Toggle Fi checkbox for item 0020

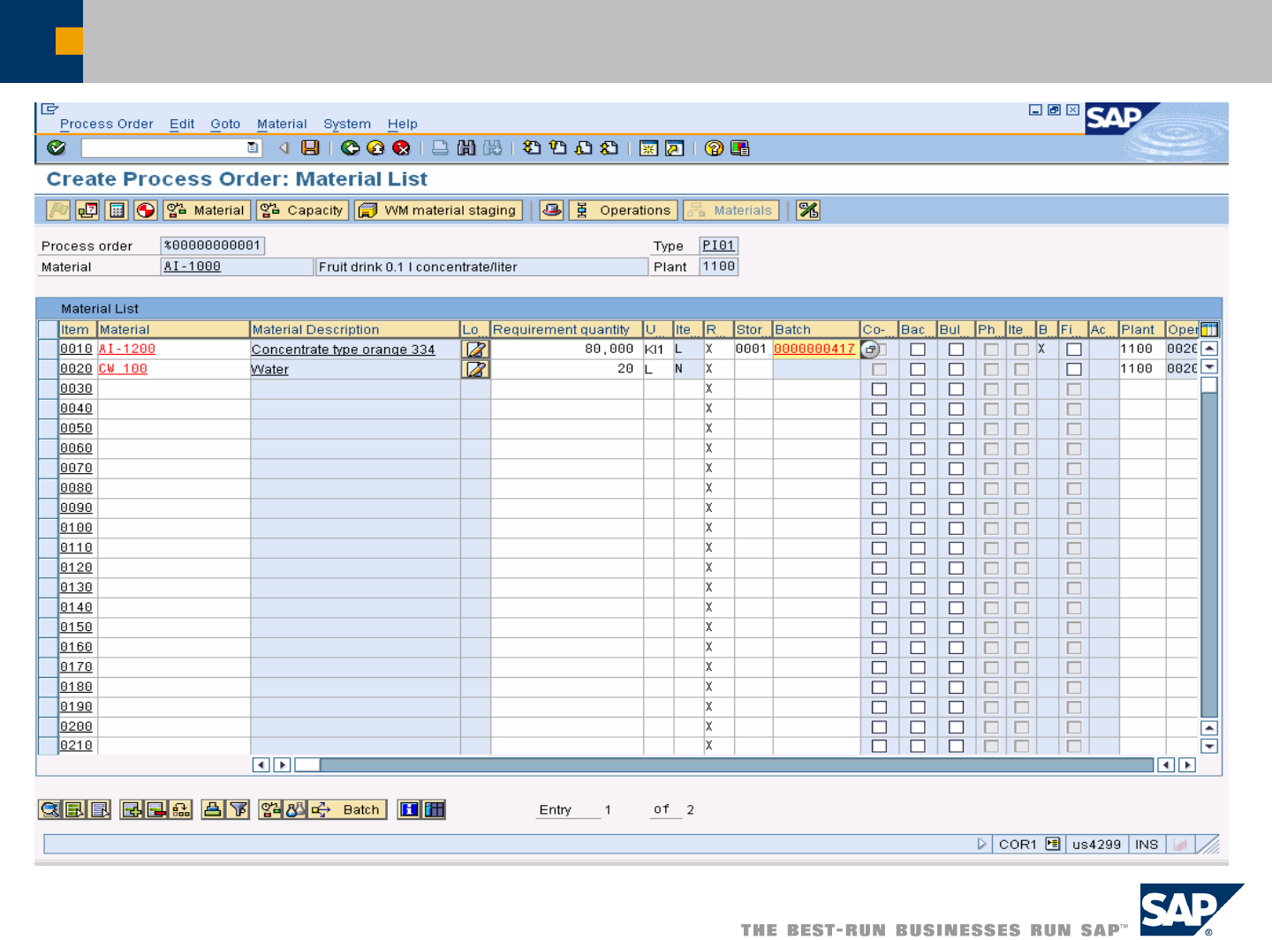[x=1074, y=369]
